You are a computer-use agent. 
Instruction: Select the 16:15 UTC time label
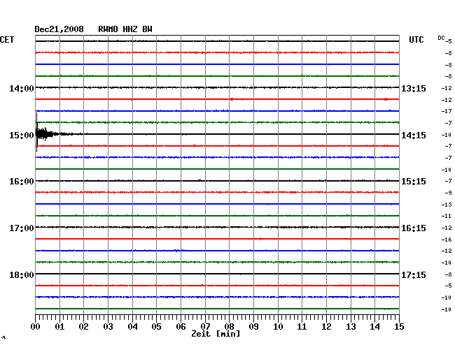[414, 228]
